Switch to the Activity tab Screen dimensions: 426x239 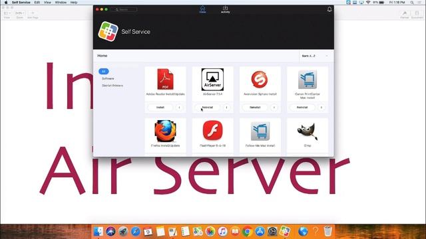(225, 9)
